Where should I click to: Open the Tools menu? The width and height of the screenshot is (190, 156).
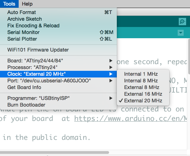(9, 4)
